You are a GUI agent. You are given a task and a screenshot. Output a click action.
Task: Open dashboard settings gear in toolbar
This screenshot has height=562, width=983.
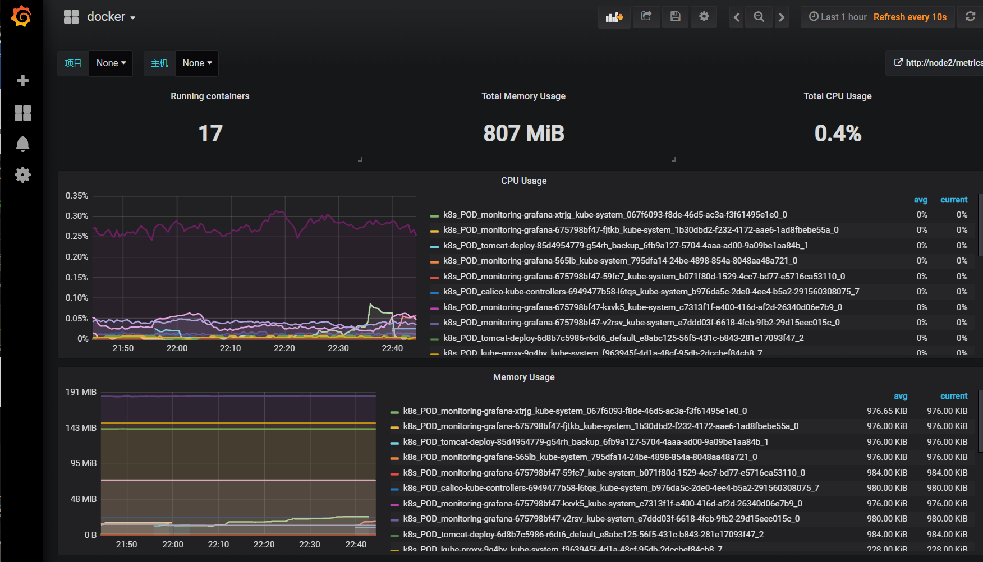pos(704,17)
